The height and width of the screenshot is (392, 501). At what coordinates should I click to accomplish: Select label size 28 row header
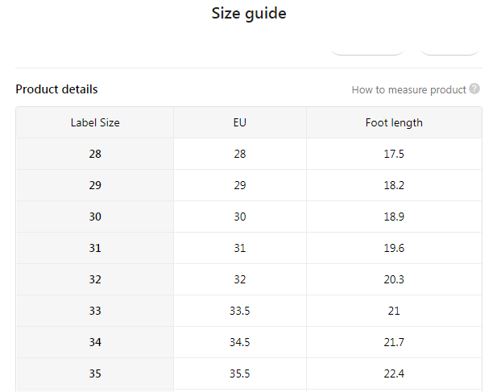95,154
